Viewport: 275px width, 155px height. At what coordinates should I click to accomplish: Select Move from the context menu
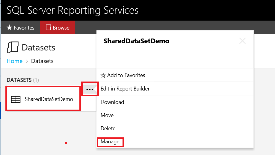tap(107, 115)
